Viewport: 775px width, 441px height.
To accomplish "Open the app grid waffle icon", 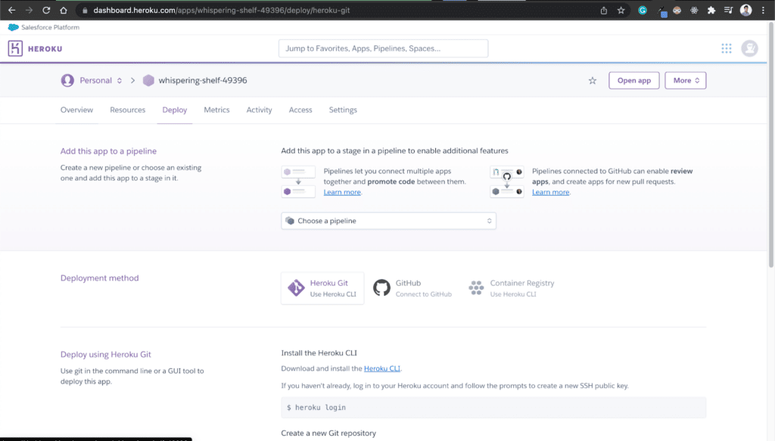I will pyautogui.click(x=726, y=48).
